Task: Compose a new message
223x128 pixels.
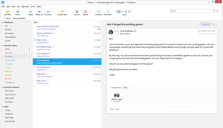Action: pos(99,13)
